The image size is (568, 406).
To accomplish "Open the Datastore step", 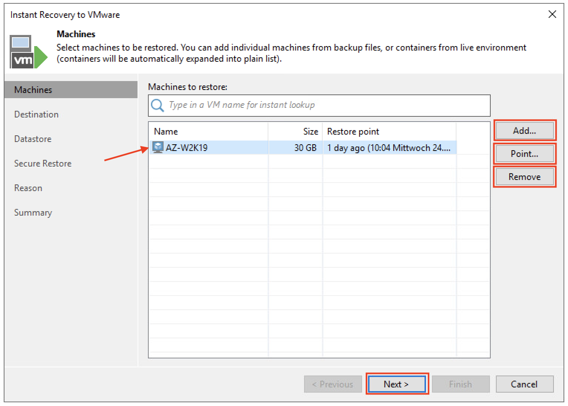I will (x=33, y=139).
